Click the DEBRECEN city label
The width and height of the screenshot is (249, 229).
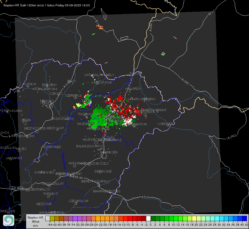[x=109, y=152]
